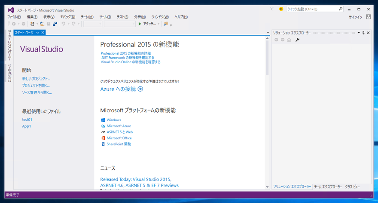Open the solution configurations combo box
This screenshot has width=378, height=203.
pyautogui.click(x=93, y=24)
